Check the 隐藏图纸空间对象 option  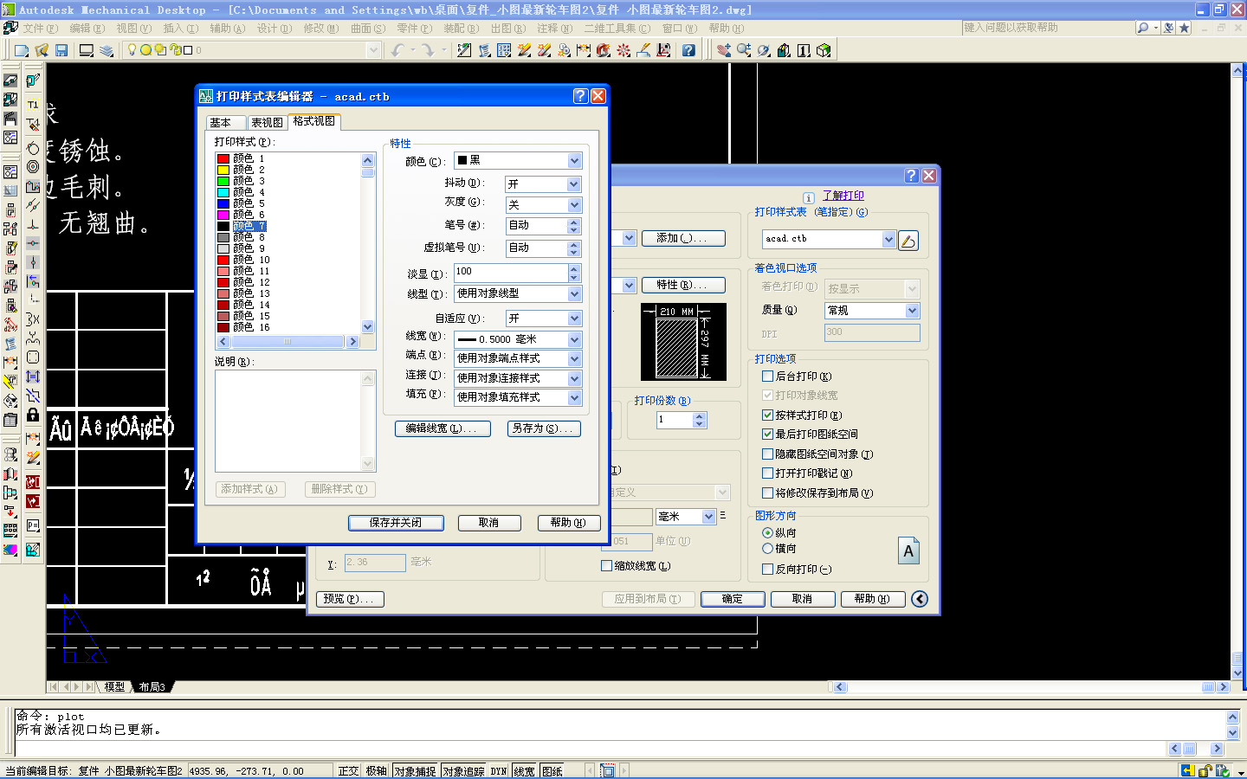(767, 454)
